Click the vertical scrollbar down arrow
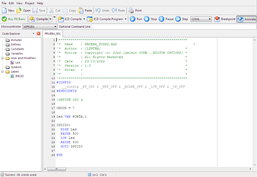 click(x=255, y=165)
